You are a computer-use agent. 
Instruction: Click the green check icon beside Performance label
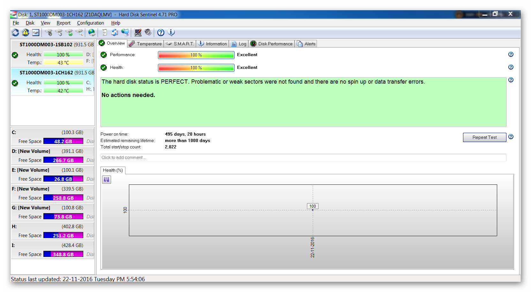(x=104, y=55)
